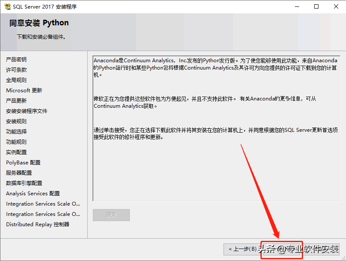Select the Distributed Replay 控制器 step
This screenshot has width=346, height=261.
[38, 225]
